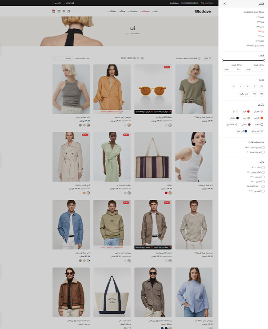Check the گوچی brand checkbox
Image resolution: width=268 pixels, height=329 pixels.
point(263,182)
